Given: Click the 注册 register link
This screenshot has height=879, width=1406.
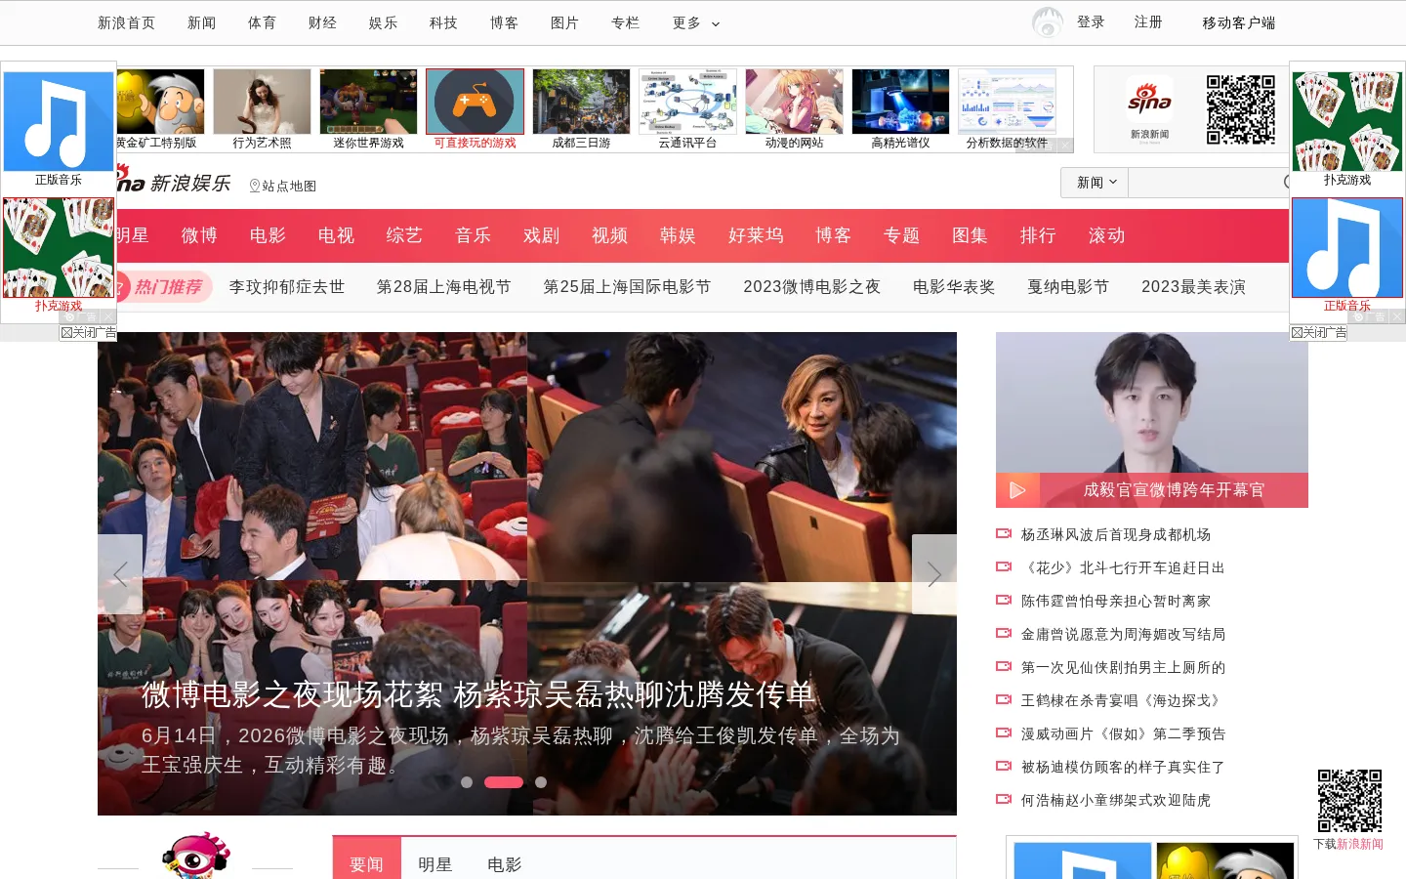Looking at the screenshot, I should pos(1148,21).
